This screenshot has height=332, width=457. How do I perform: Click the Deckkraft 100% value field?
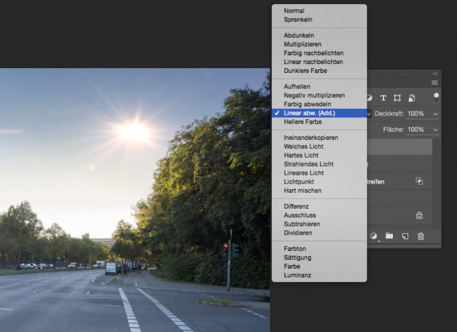coord(416,114)
